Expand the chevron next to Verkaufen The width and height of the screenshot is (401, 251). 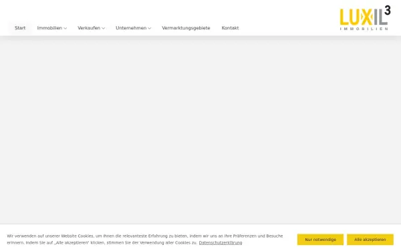click(x=104, y=28)
